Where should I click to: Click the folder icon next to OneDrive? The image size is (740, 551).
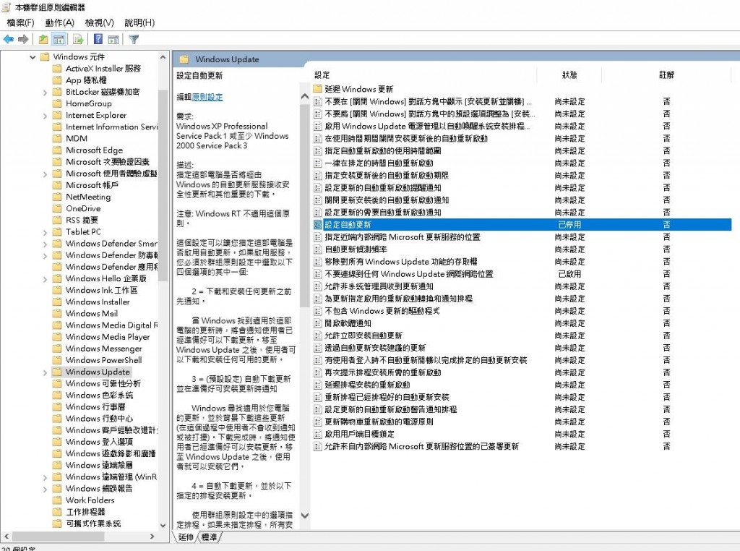[x=57, y=209]
